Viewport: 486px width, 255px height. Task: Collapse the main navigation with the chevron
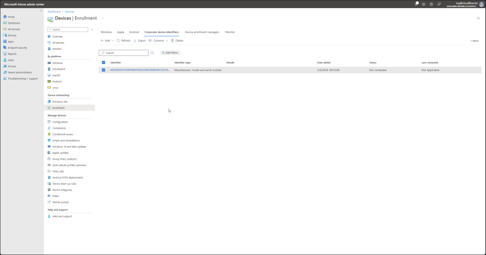pos(41,11)
